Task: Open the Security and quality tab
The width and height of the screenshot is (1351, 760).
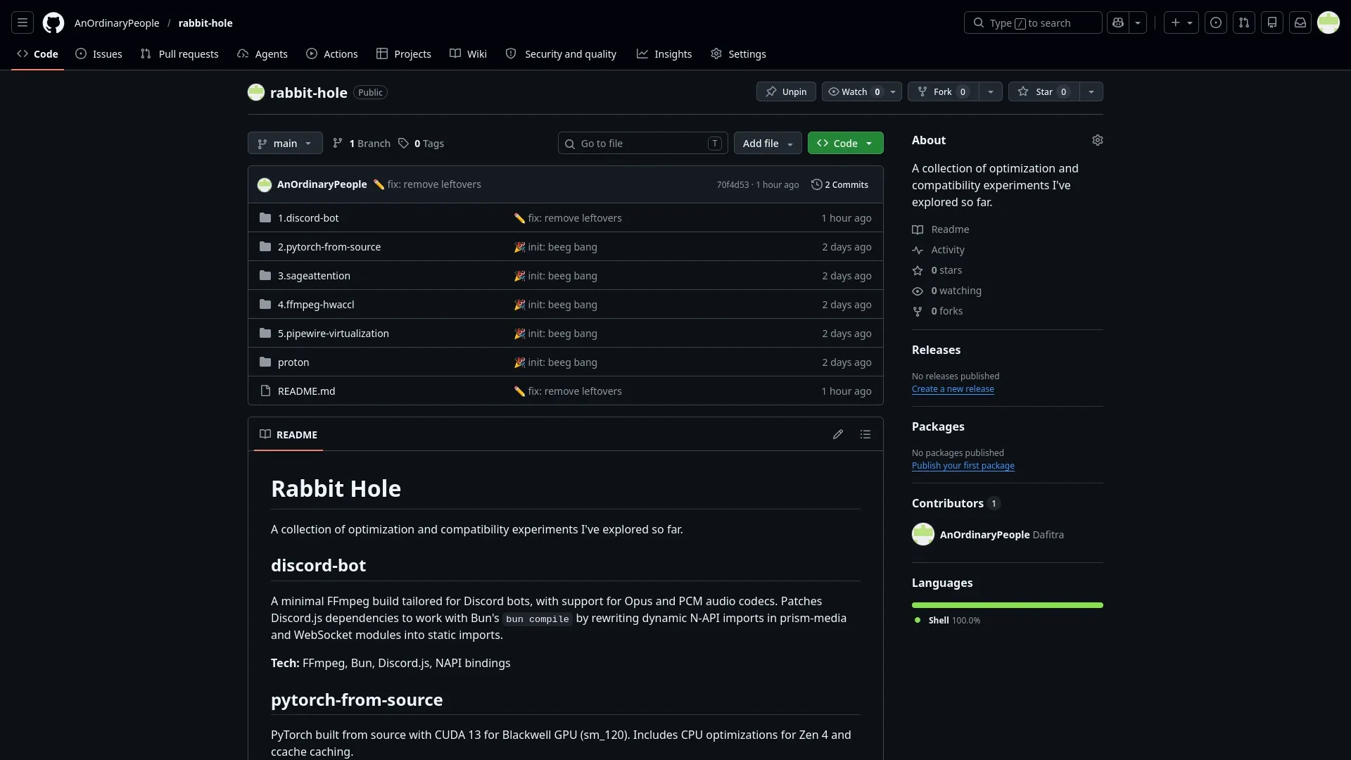Action: [561, 53]
